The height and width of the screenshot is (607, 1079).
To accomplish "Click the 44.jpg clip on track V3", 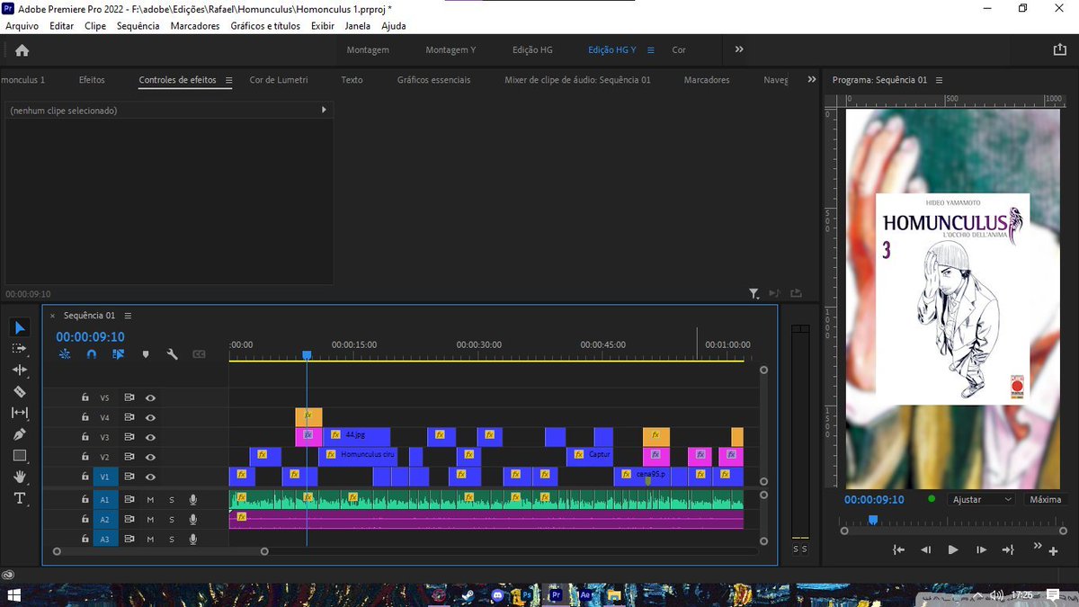I will pyautogui.click(x=357, y=436).
